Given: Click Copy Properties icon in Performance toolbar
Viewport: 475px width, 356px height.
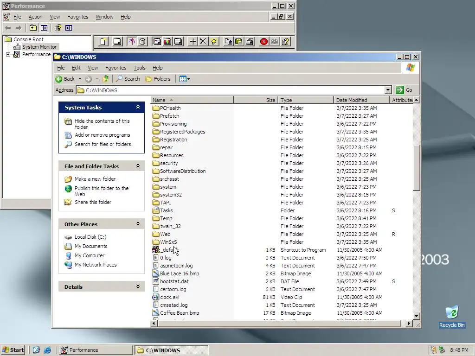Looking at the screenshot, I should [228, 41].
